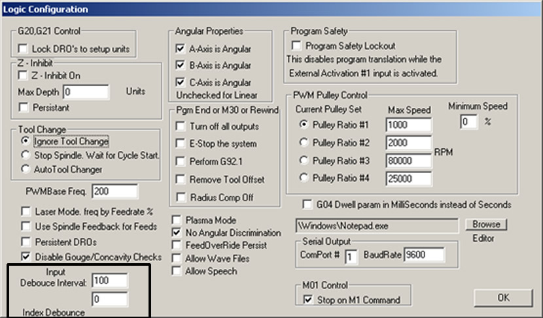Choose the AutoTool Changer option
543x318 pixels.
pos(26,168)
